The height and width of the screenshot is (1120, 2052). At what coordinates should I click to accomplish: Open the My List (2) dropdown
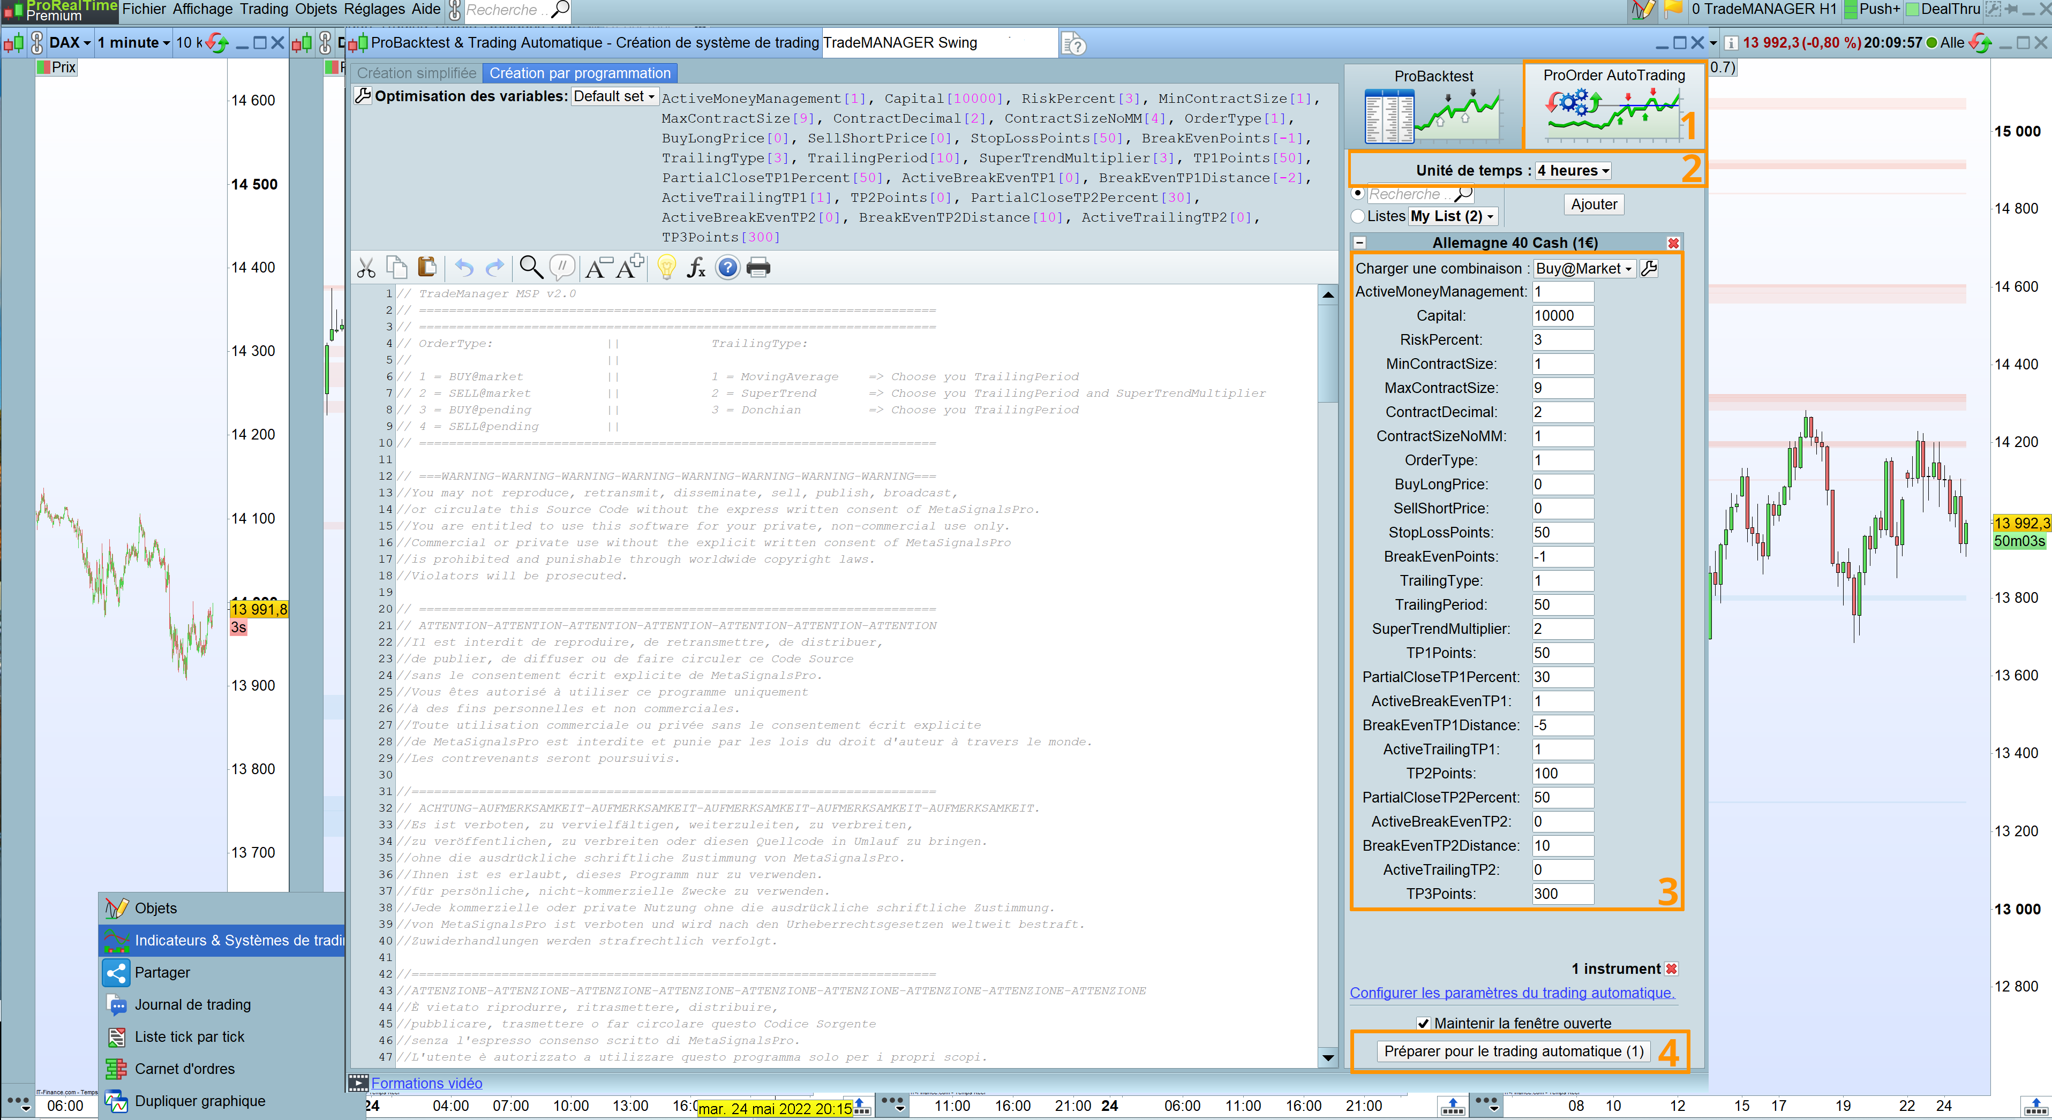1453,216
